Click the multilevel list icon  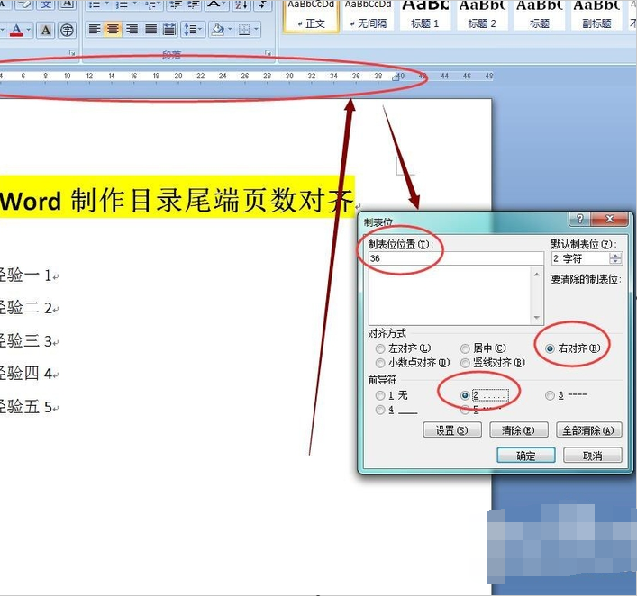(150, 5)
